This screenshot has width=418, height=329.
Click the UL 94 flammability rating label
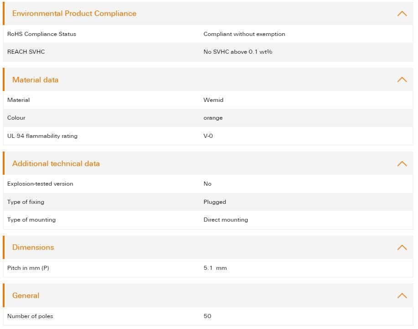(42, 136)
